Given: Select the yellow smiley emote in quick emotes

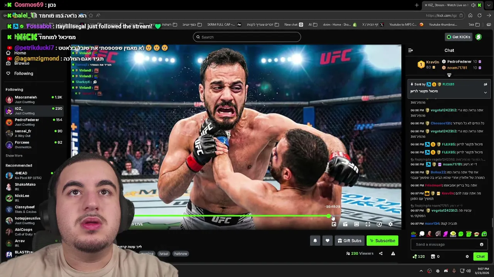Looking at the screenshot, I should pos(453,234).
